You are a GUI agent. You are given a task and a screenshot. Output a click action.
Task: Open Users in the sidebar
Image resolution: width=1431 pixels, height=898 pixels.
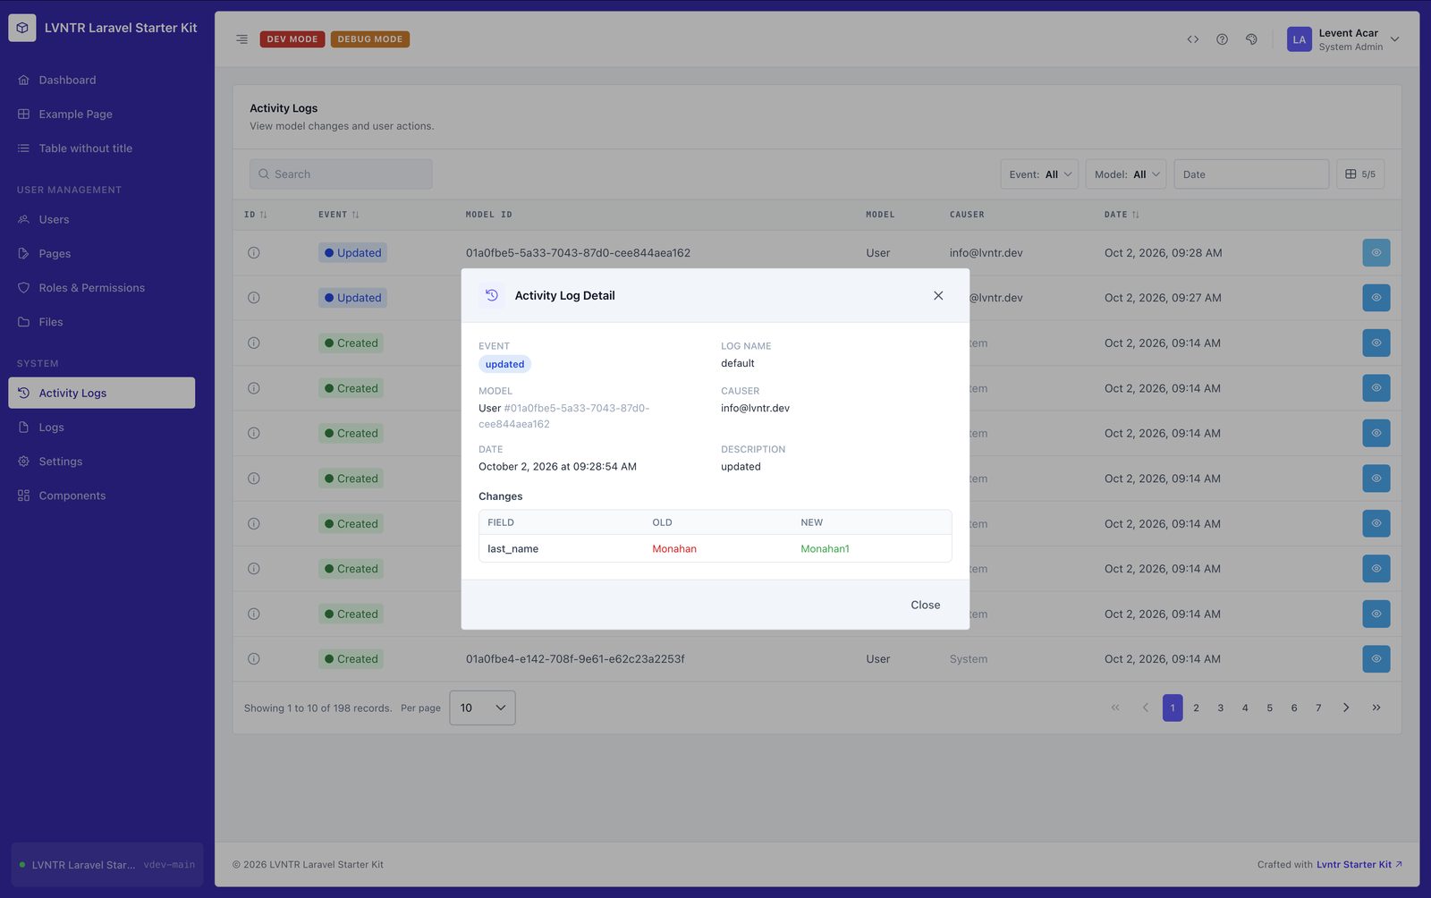click(102, 220)
